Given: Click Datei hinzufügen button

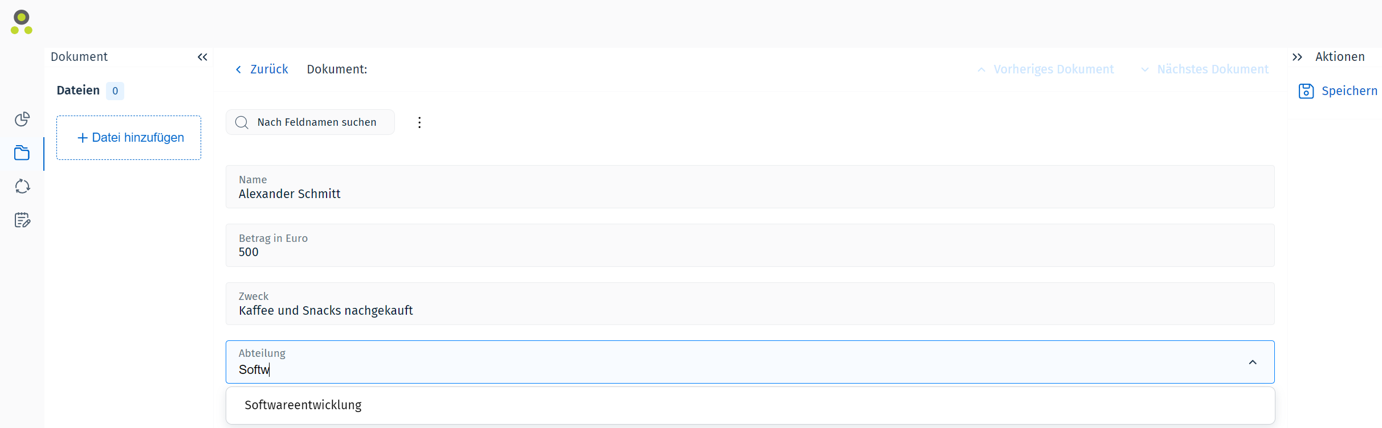Looking at the screenshot, I should click(x=129, y=138).
